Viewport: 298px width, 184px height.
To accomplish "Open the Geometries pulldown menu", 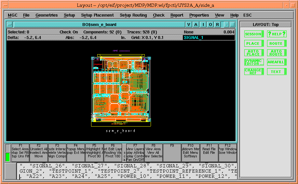I will (x=47, y=15).
